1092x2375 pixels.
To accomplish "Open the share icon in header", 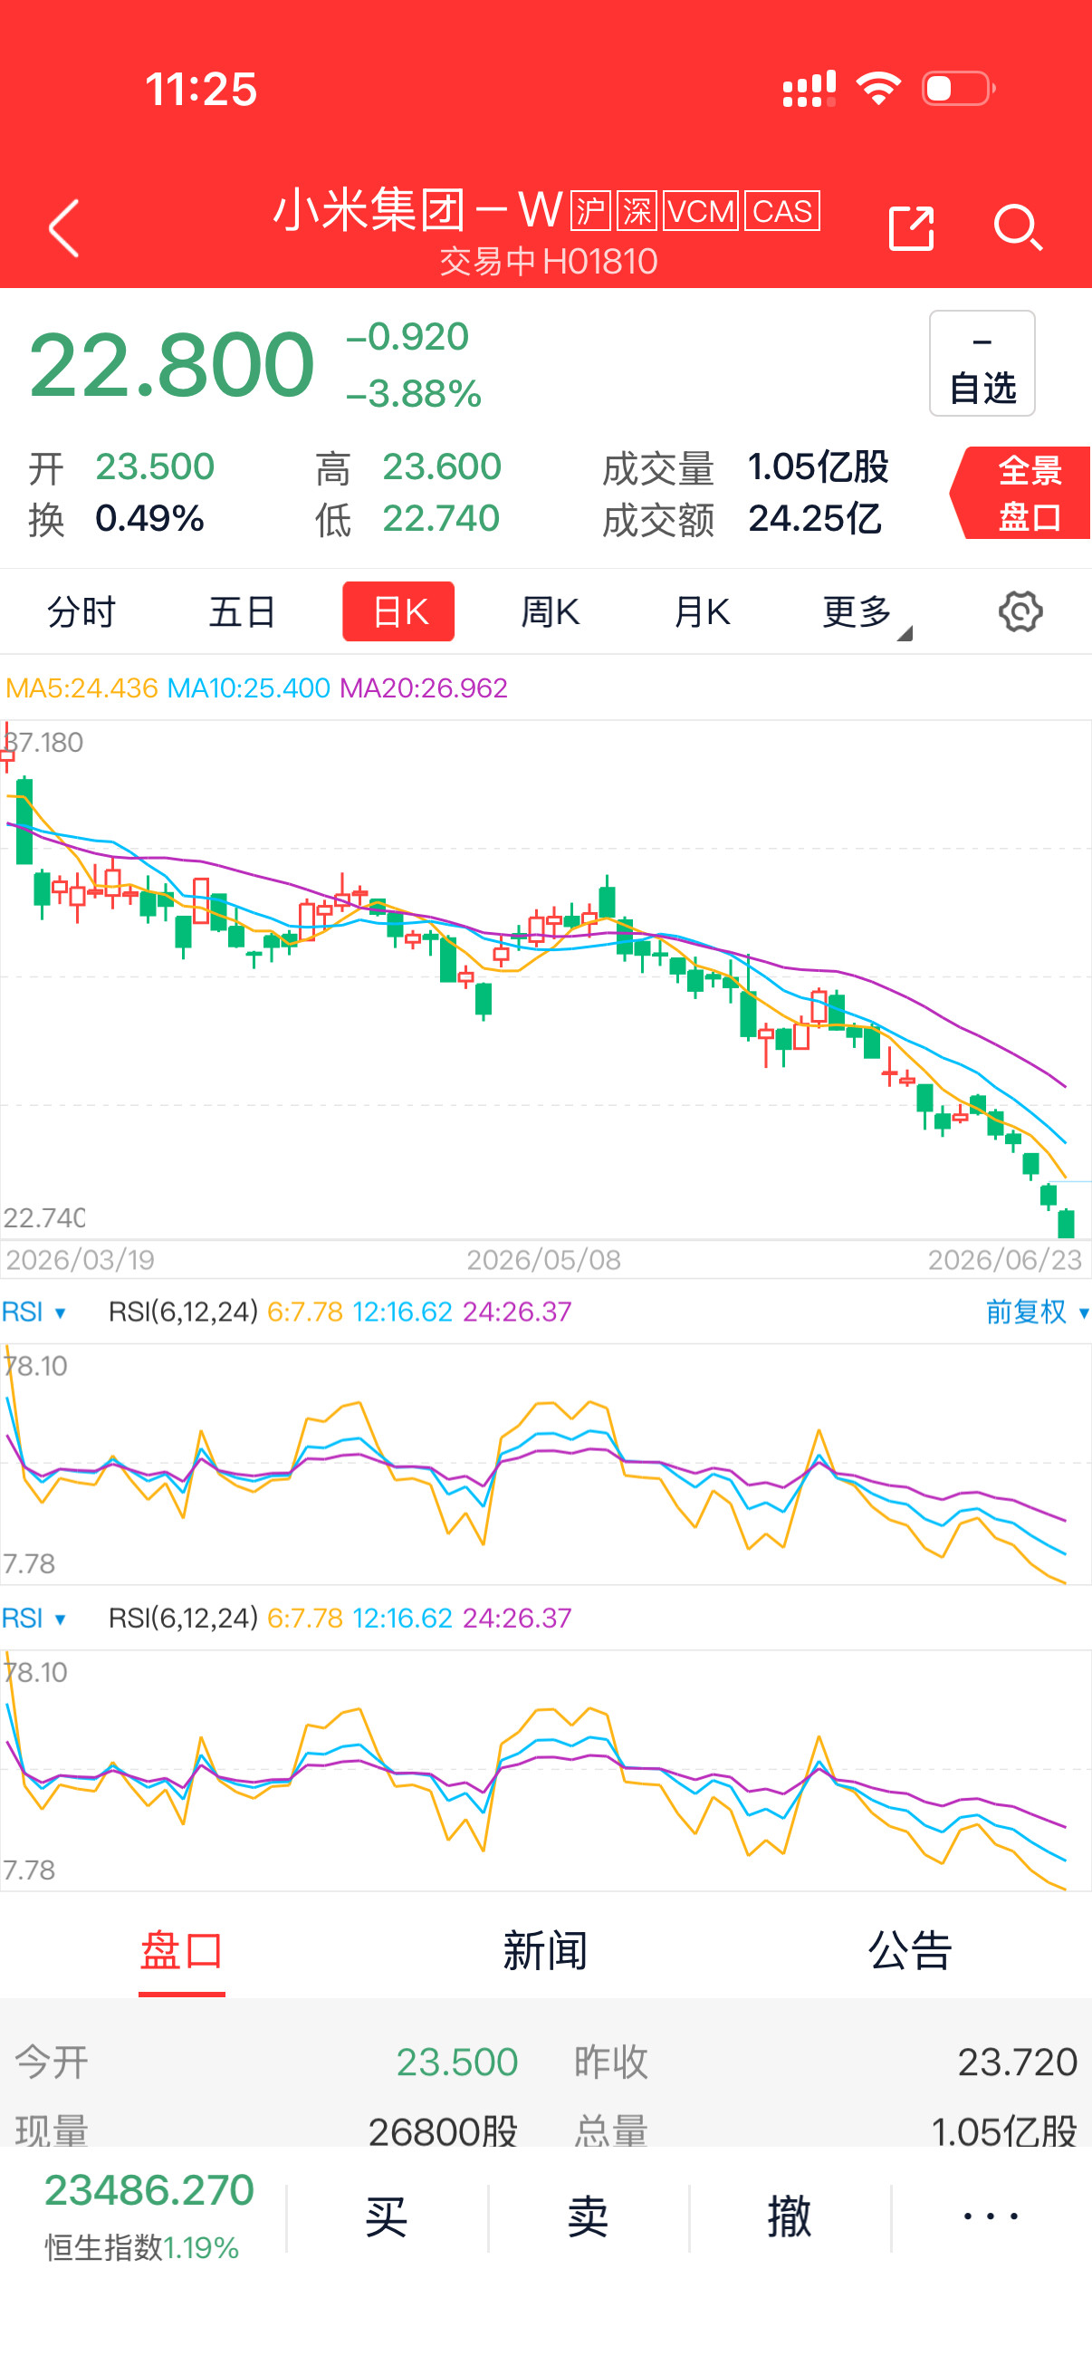I will point(911,226).
